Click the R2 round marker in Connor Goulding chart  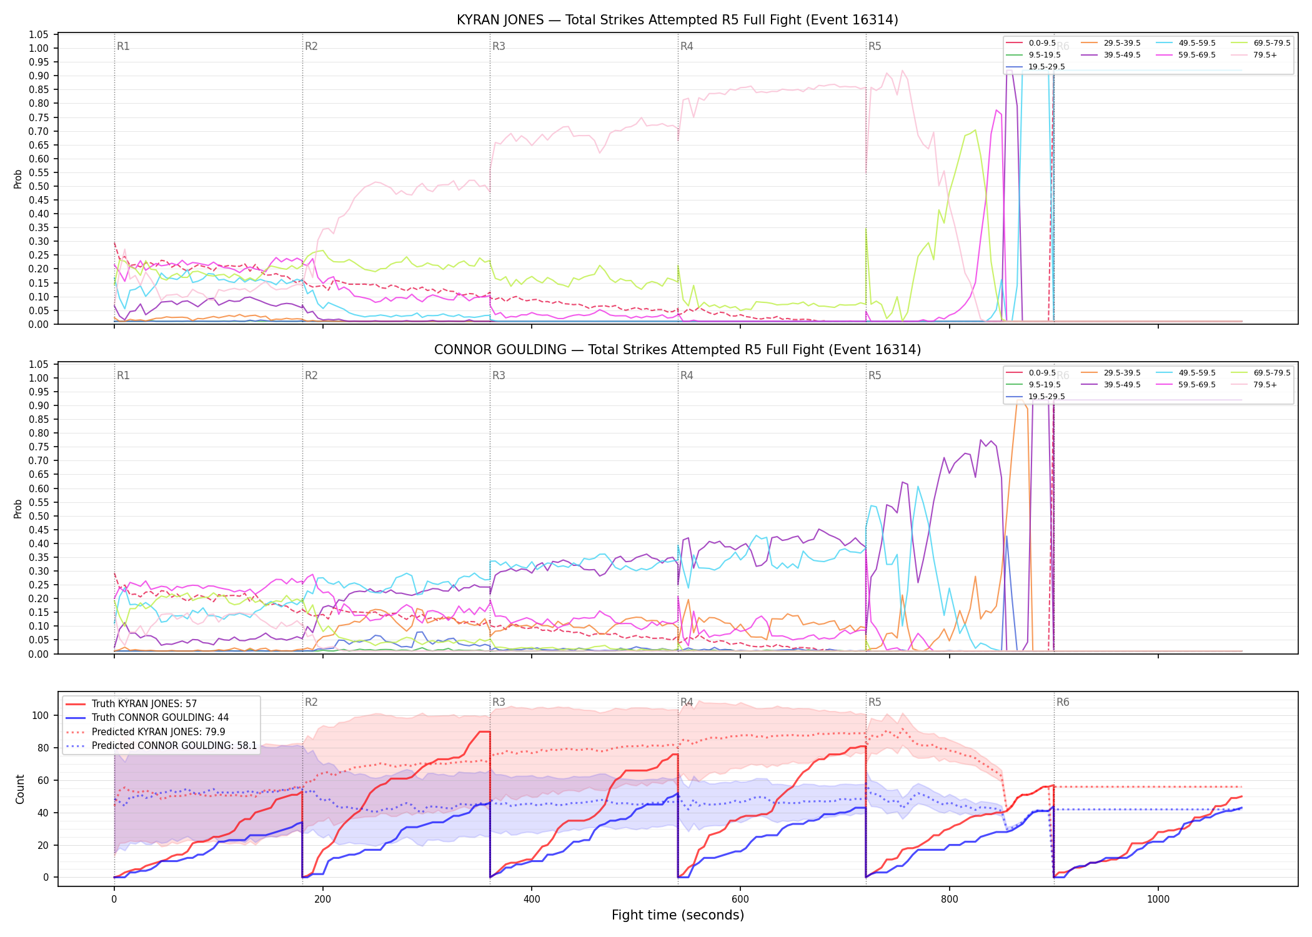click(x=311, y=375)
